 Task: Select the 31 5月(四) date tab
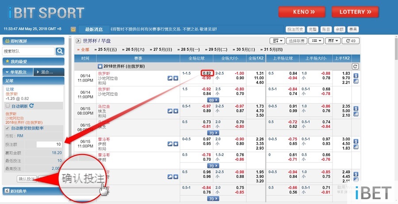[272, 49]
